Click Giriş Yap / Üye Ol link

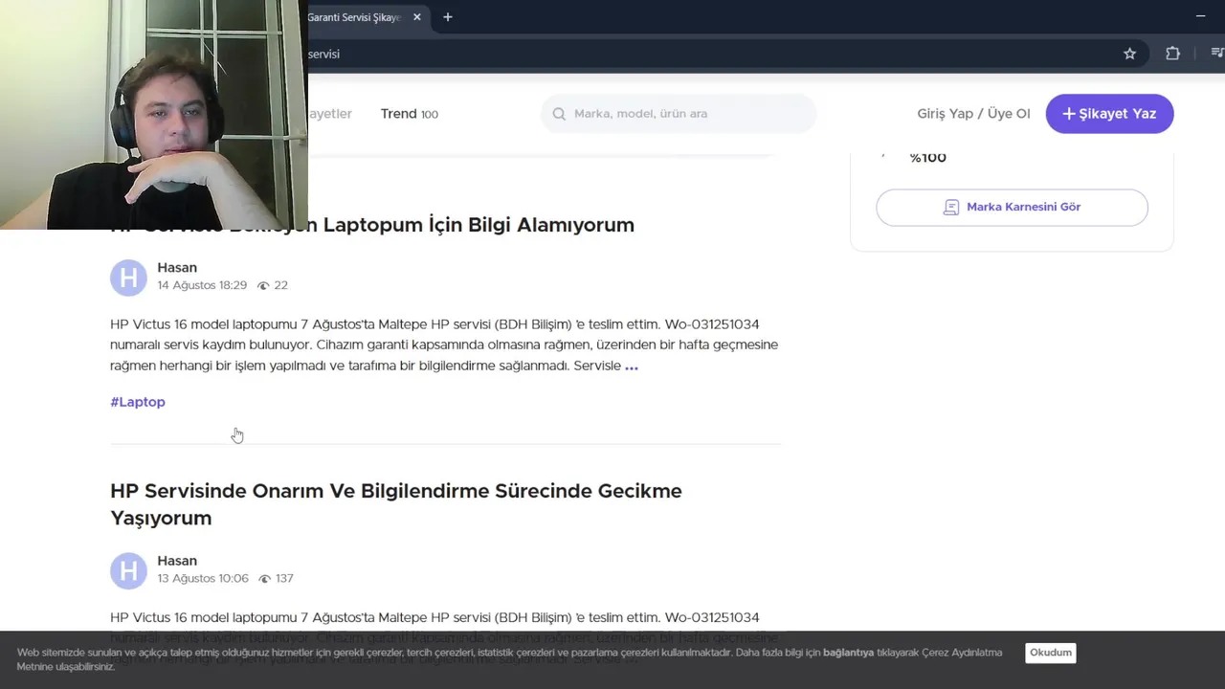973,114
